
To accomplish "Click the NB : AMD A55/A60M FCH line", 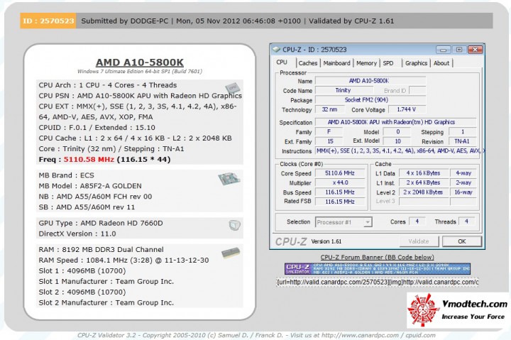I will pyautogui.click(x=95, y=197).
